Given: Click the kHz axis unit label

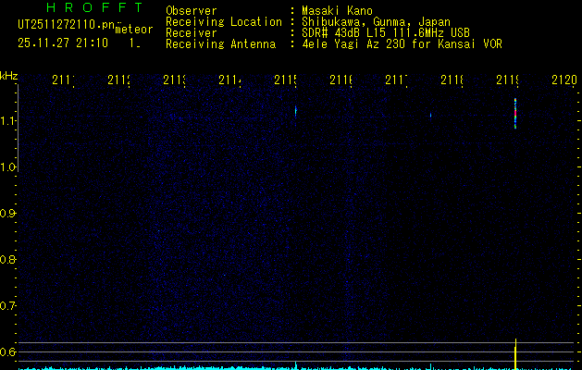Looking at the screenshot, I should pyautogui.click(x=8, y=76).
